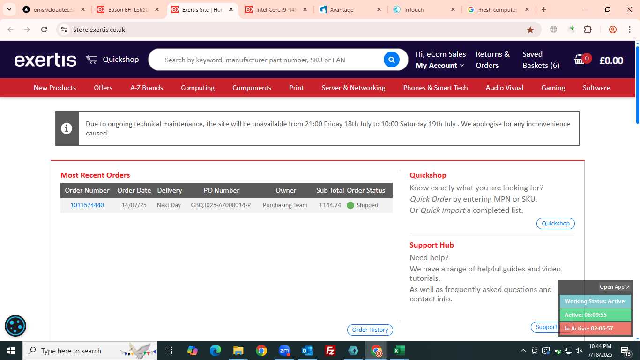View site information icon in address bar
This screenshot has height=360, width=640.
[x=64, y=30]
